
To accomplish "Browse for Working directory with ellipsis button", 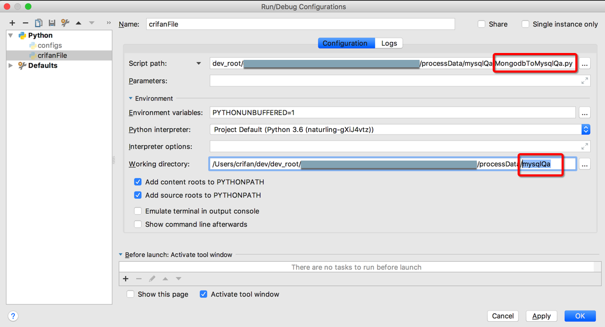I will [x=584, y=164].
